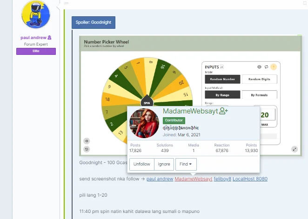The height and width of the screenshot is (219, 308).
Task: Open the Find dropdown
Action: pos(186,164)
